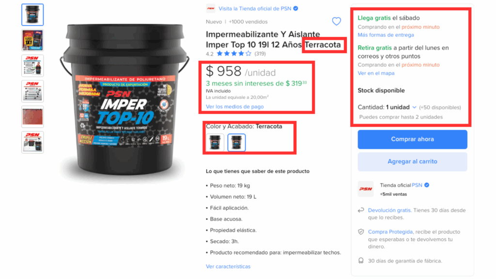The image size is (496, 279).
Task: Visit the Tienda oficial de PSN link
Action: (255, 9)
